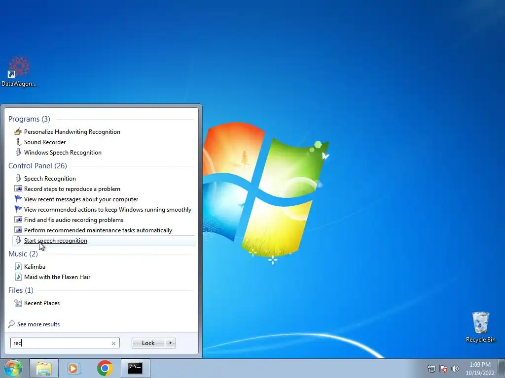
Task: Click the icon beside Record steps to reproduce
Action: 18,189
